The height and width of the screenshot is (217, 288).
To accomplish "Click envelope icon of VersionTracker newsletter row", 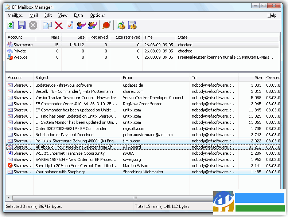I will [x=10, y=98].
